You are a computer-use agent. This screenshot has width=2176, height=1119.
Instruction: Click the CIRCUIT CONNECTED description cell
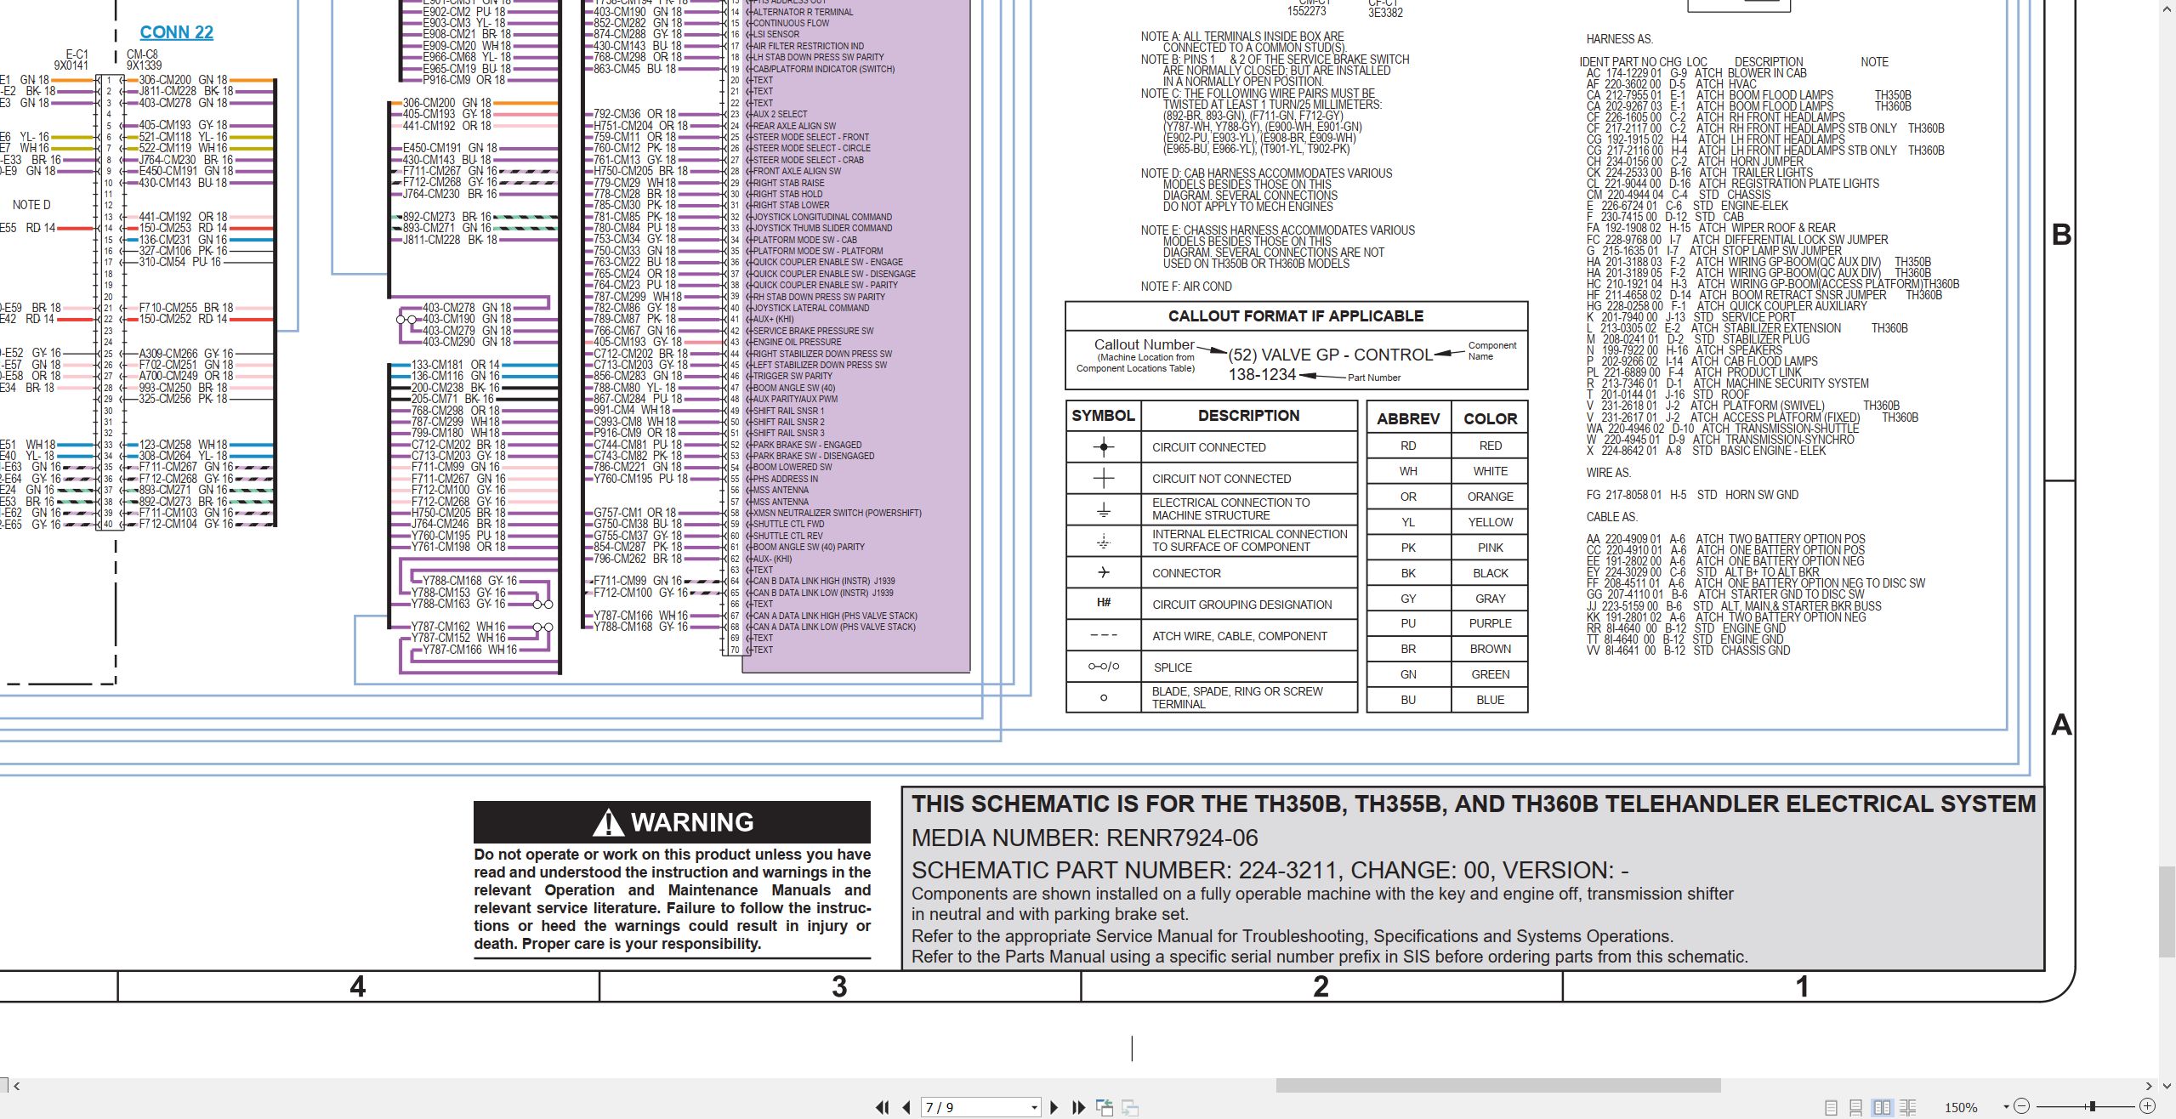point(1248,447)
